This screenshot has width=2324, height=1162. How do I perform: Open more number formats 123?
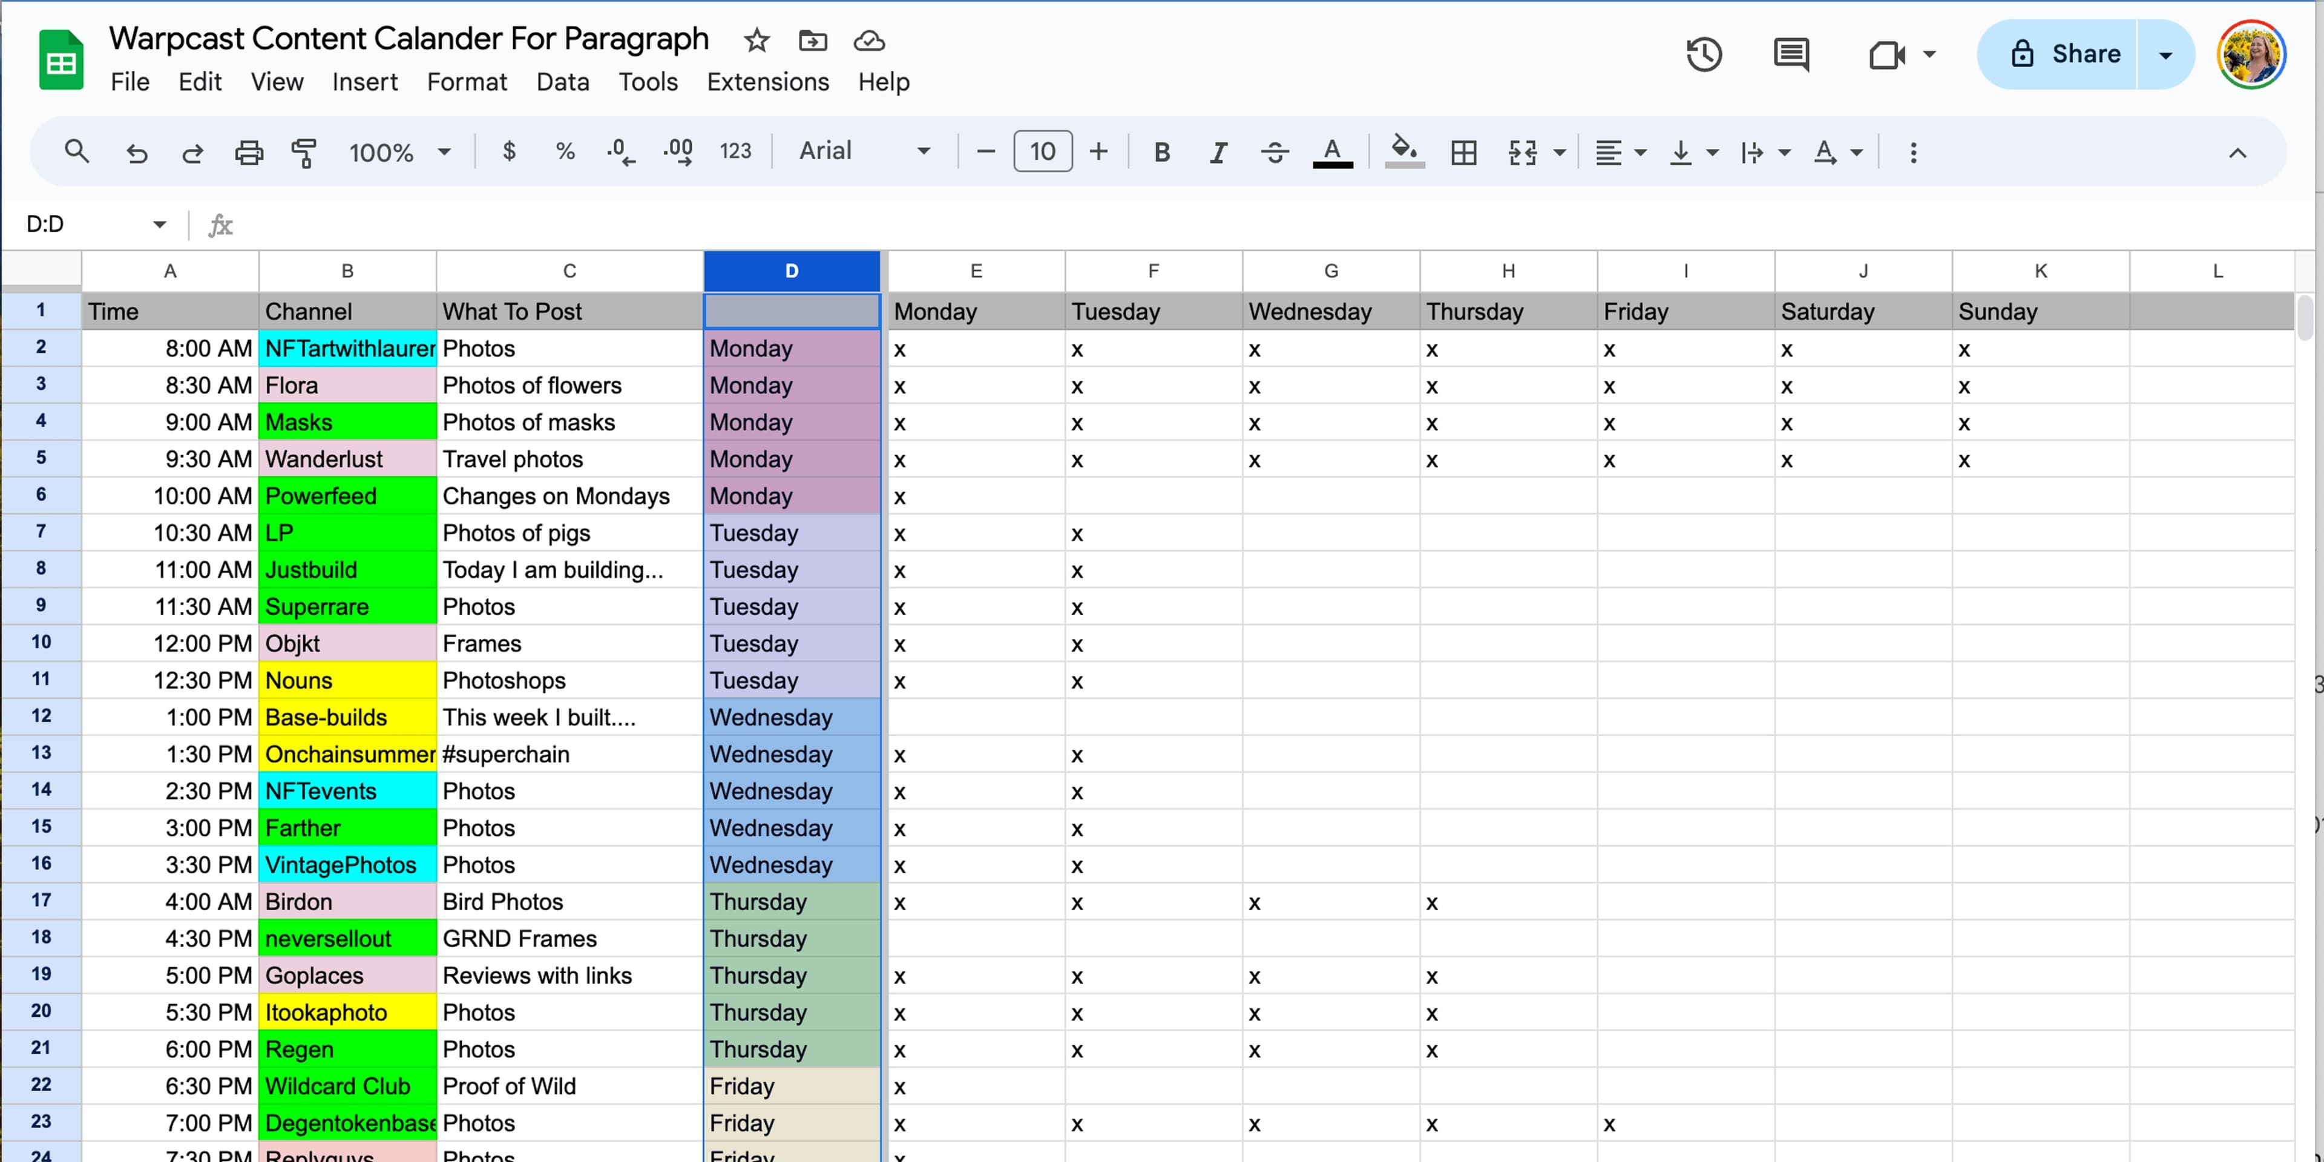pos(735,151)
